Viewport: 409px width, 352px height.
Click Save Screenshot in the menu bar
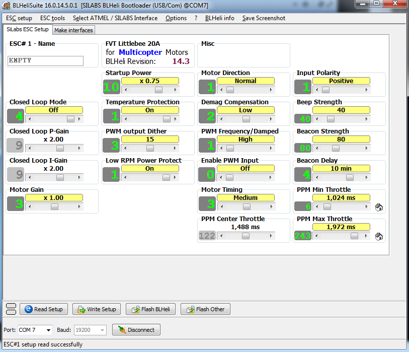point(264,18)
